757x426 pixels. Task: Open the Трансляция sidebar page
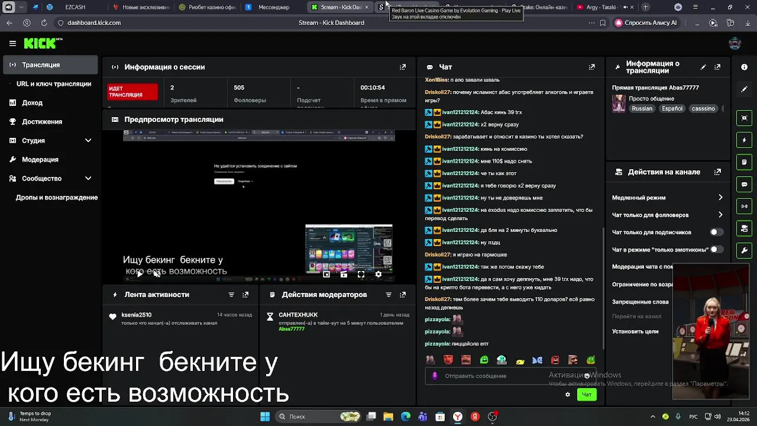(50, 65)
